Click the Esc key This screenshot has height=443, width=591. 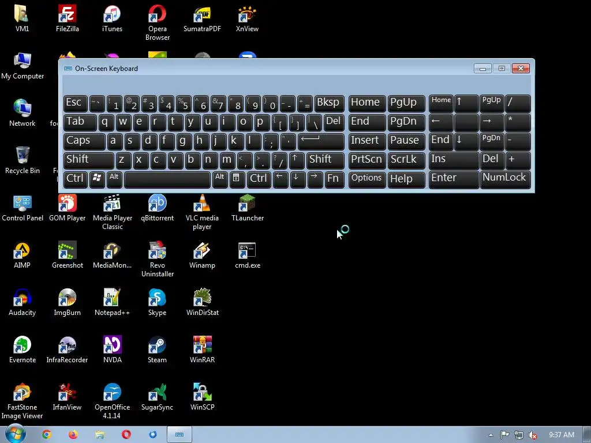point(76,104)
